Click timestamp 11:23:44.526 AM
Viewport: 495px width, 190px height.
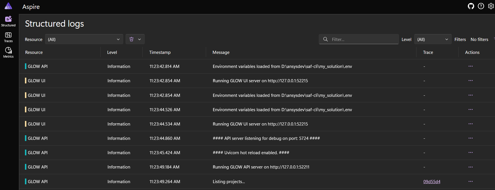pyautogui.click(x=165, y=109)
